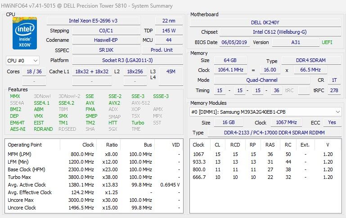
Task: Click the BIOS version A31 field
Action: (296, 42)
